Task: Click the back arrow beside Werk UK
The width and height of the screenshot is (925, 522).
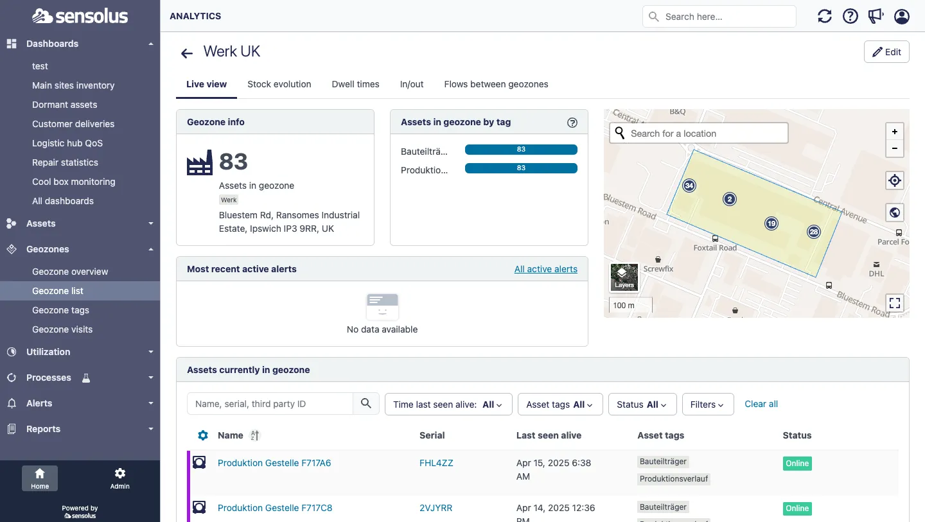Action: [187, 53]
